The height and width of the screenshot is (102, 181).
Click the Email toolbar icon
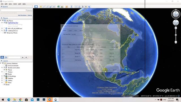tap(76, 7)
